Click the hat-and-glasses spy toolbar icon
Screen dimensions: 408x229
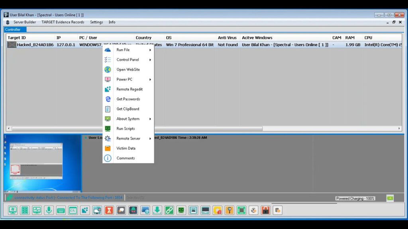133,210
